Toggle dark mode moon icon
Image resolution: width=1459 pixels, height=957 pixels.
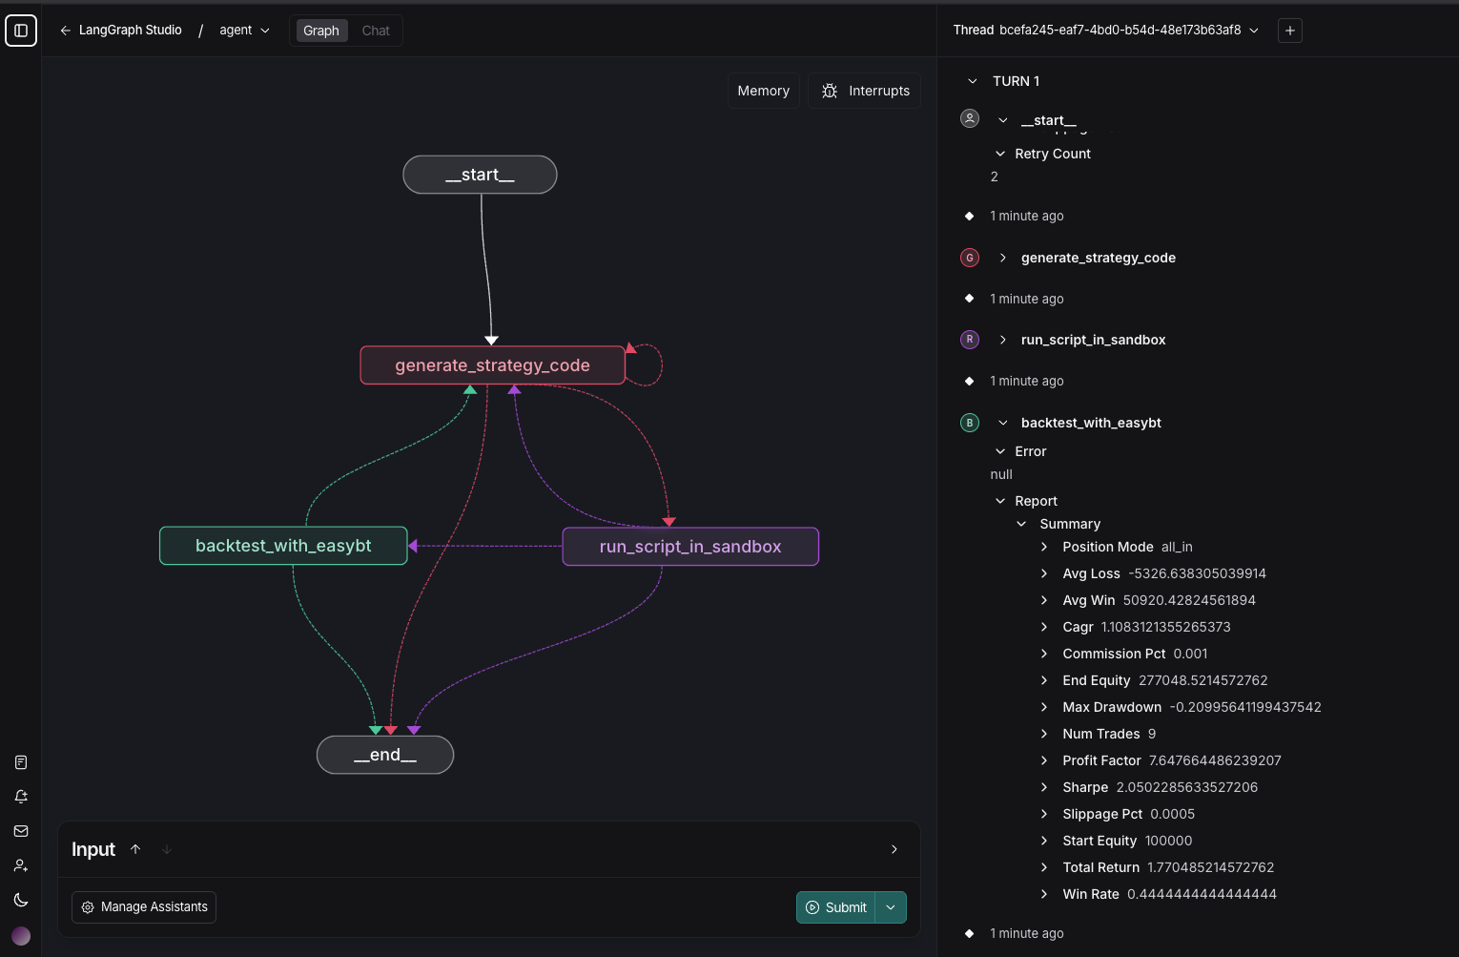(x=21, y=900)
